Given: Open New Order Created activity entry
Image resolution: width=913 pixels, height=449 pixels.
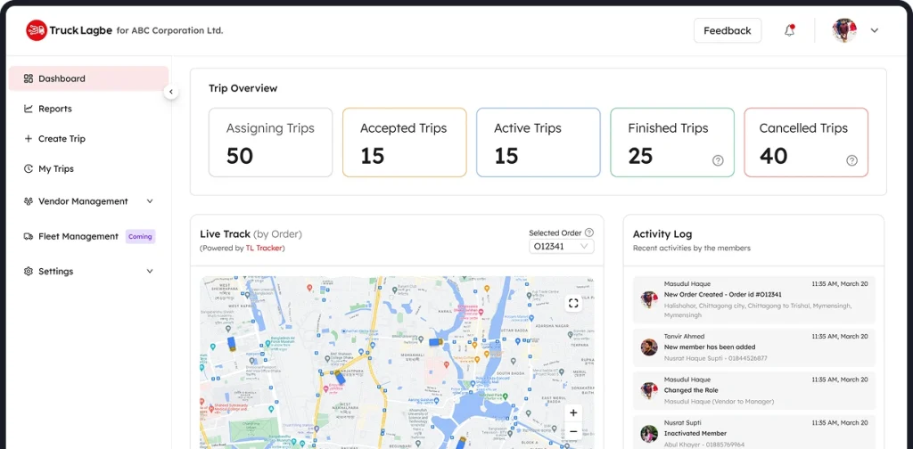Looking at the screenshot, I should [753, 299].
